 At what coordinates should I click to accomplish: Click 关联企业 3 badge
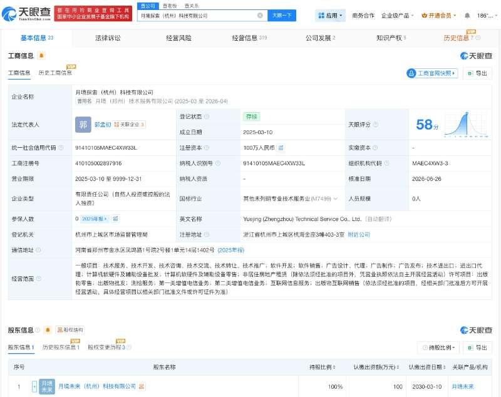(x=130, y=124)
